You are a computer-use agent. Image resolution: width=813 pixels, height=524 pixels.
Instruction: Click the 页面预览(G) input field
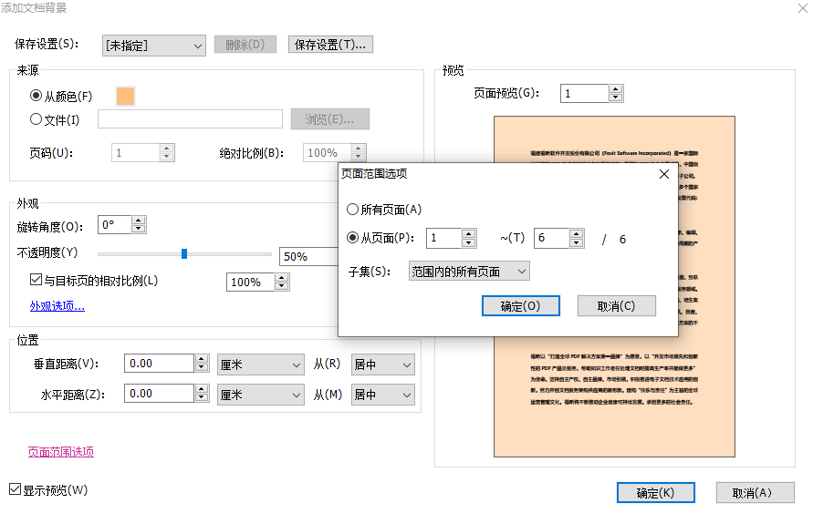coord(584,94)
